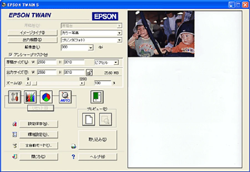
Task: Click the icon beside the 設定保存 button
Action: coord(14,124)
